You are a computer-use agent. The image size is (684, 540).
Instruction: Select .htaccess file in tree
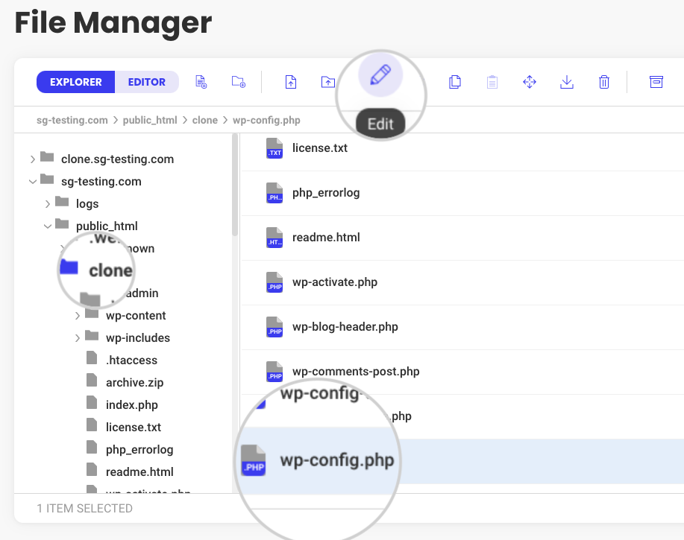(131, 360)
